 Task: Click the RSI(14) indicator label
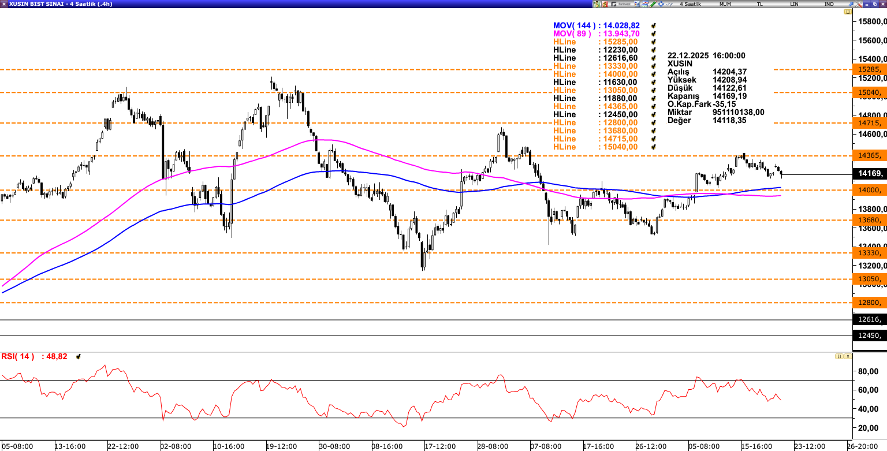coord(17,357)
